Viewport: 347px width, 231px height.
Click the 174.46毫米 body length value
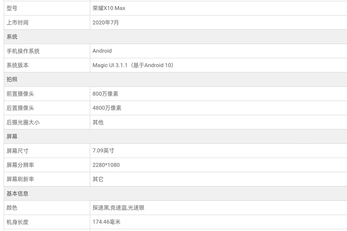(106, 222)
